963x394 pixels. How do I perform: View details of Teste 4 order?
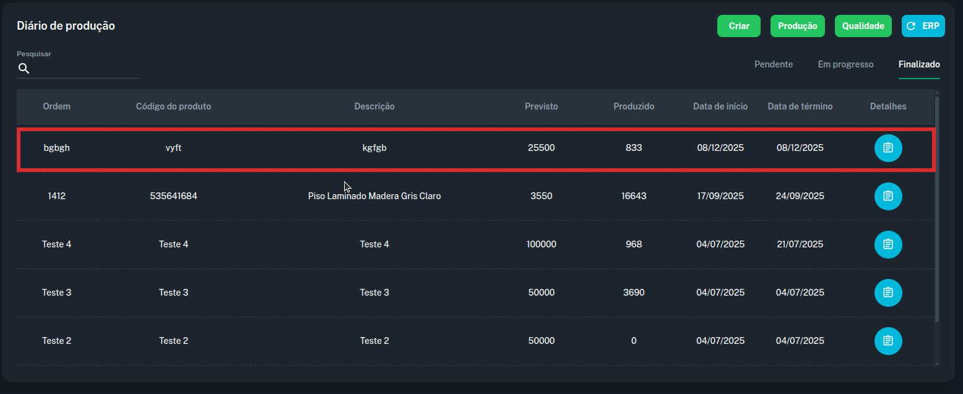point(887,244)
